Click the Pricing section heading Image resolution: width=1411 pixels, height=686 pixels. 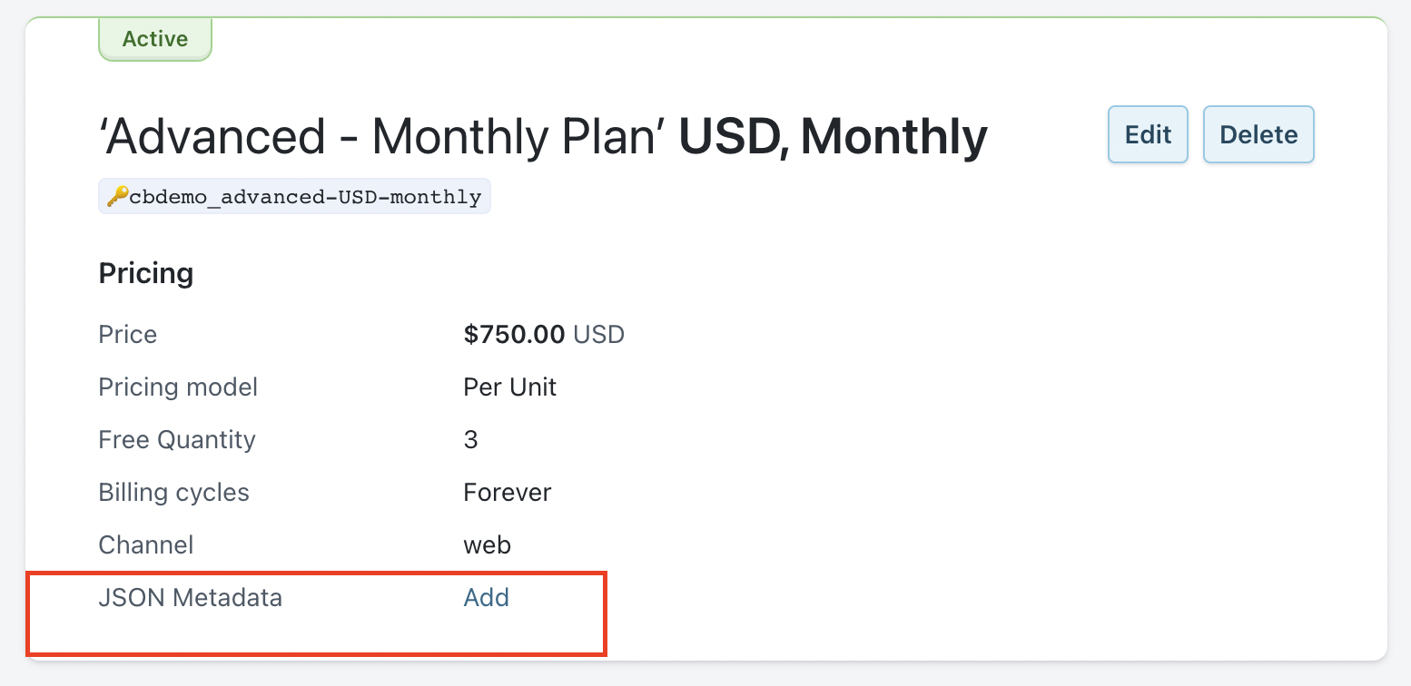[145, 273]
